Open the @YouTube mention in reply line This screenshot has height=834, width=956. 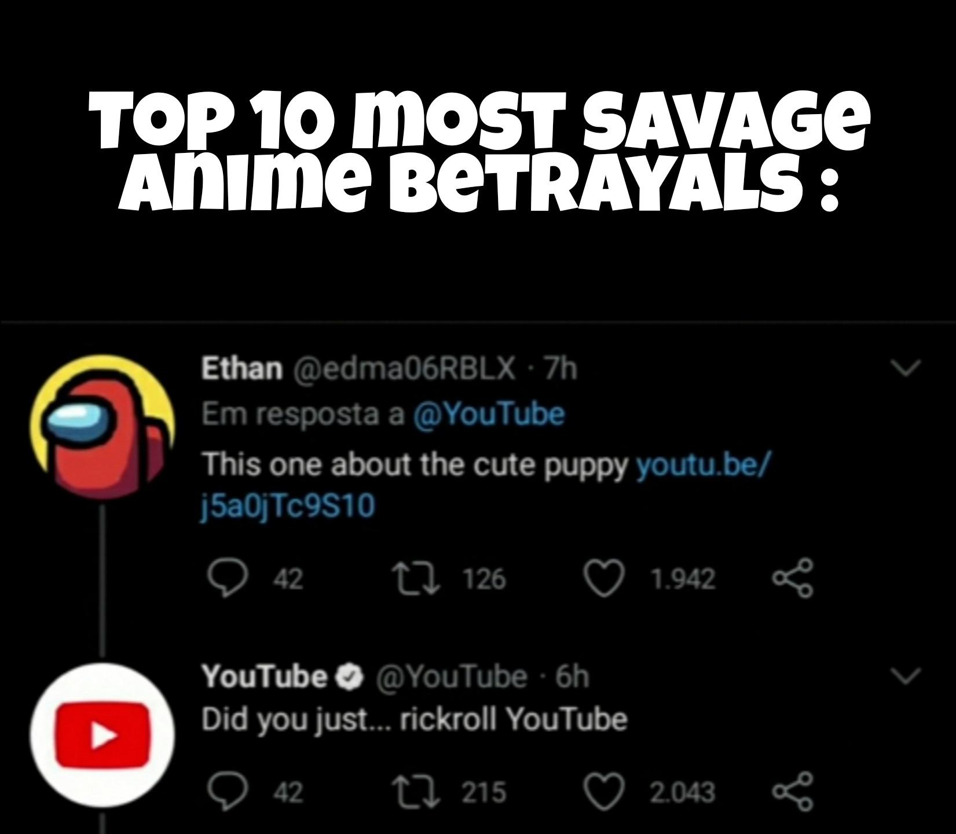tap(489, 414)
